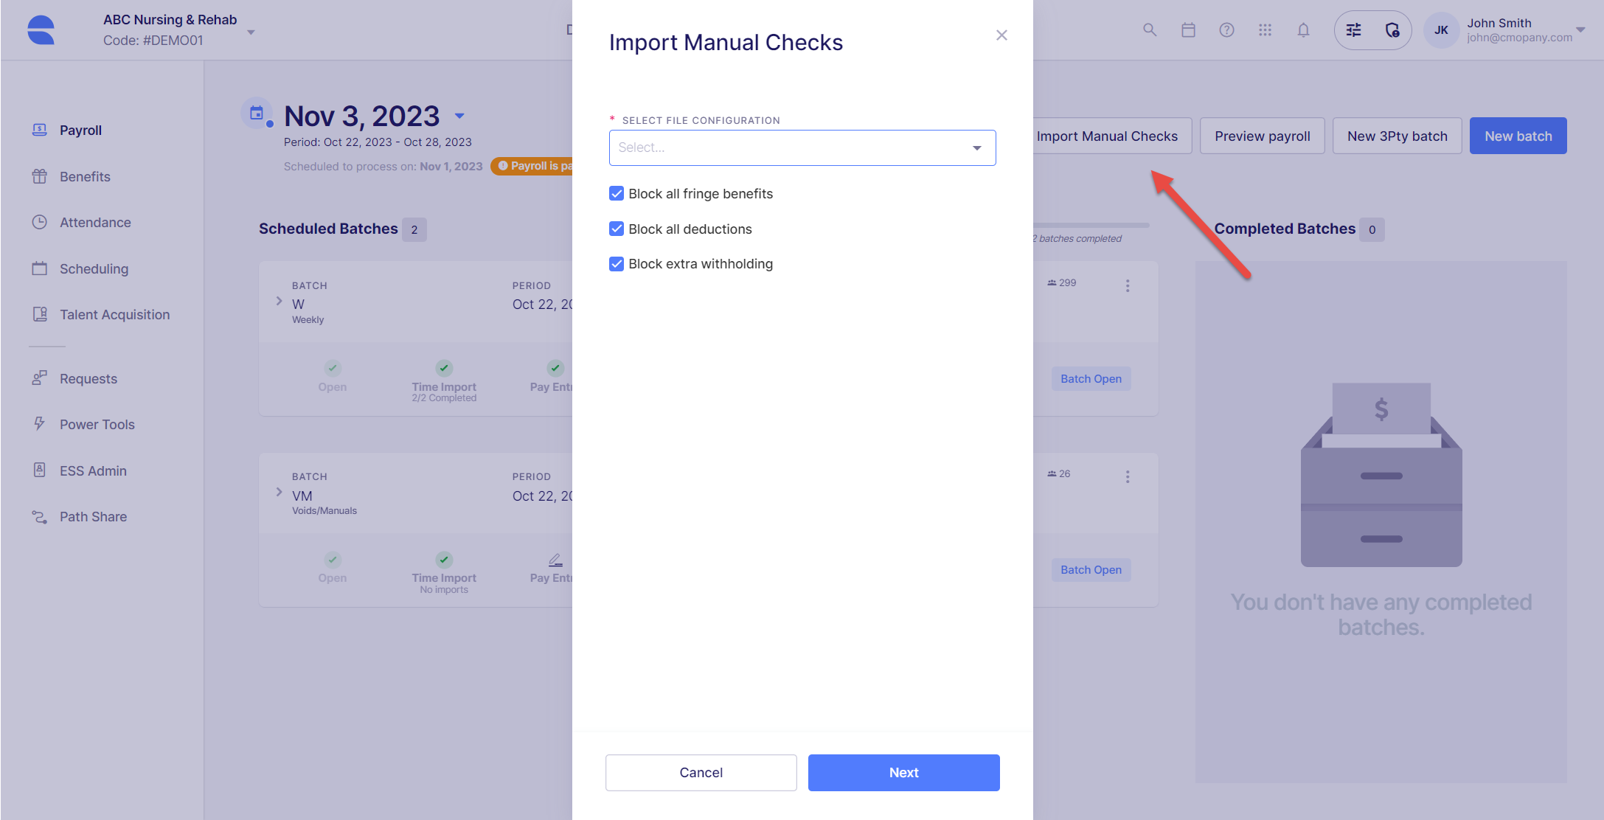Open Benefits in the sidebar
Screen dimensions: 1604x820
pos(85,177)
